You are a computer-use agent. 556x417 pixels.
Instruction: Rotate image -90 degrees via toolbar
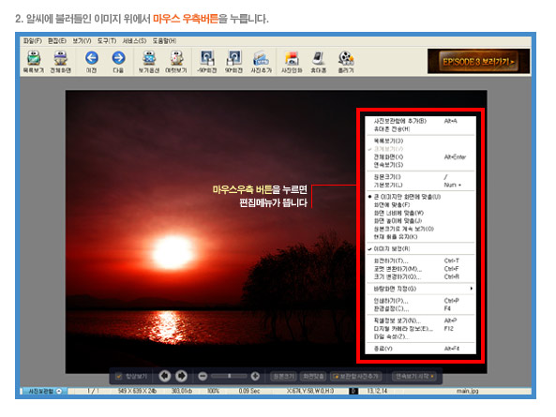[x=207, y=62]
